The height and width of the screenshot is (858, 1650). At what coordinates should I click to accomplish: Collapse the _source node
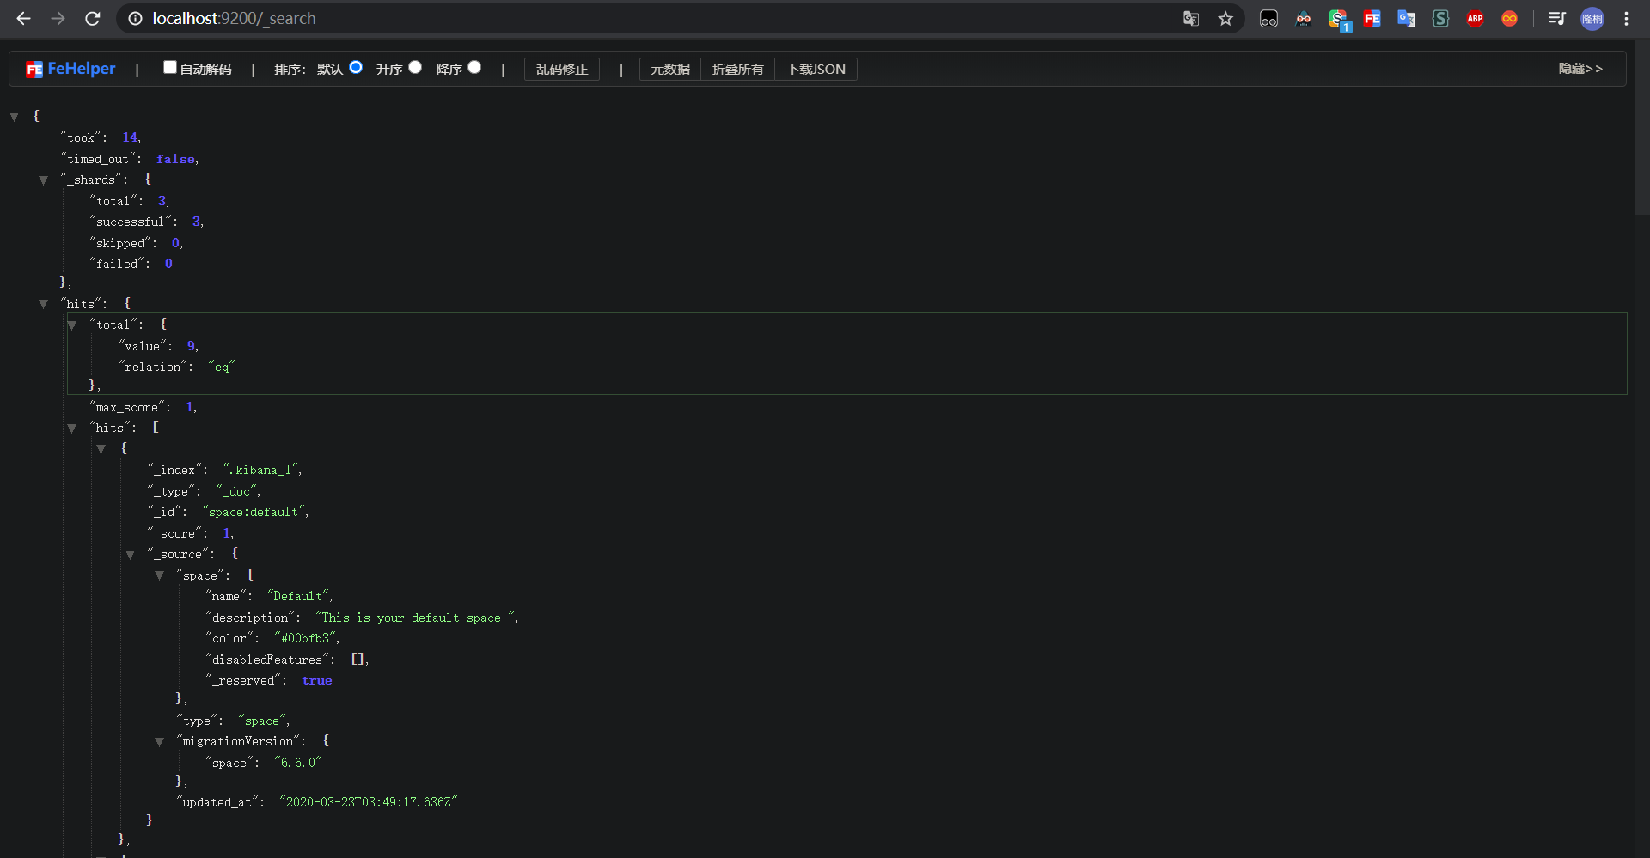pyautogui.click(x=131, y=555)
